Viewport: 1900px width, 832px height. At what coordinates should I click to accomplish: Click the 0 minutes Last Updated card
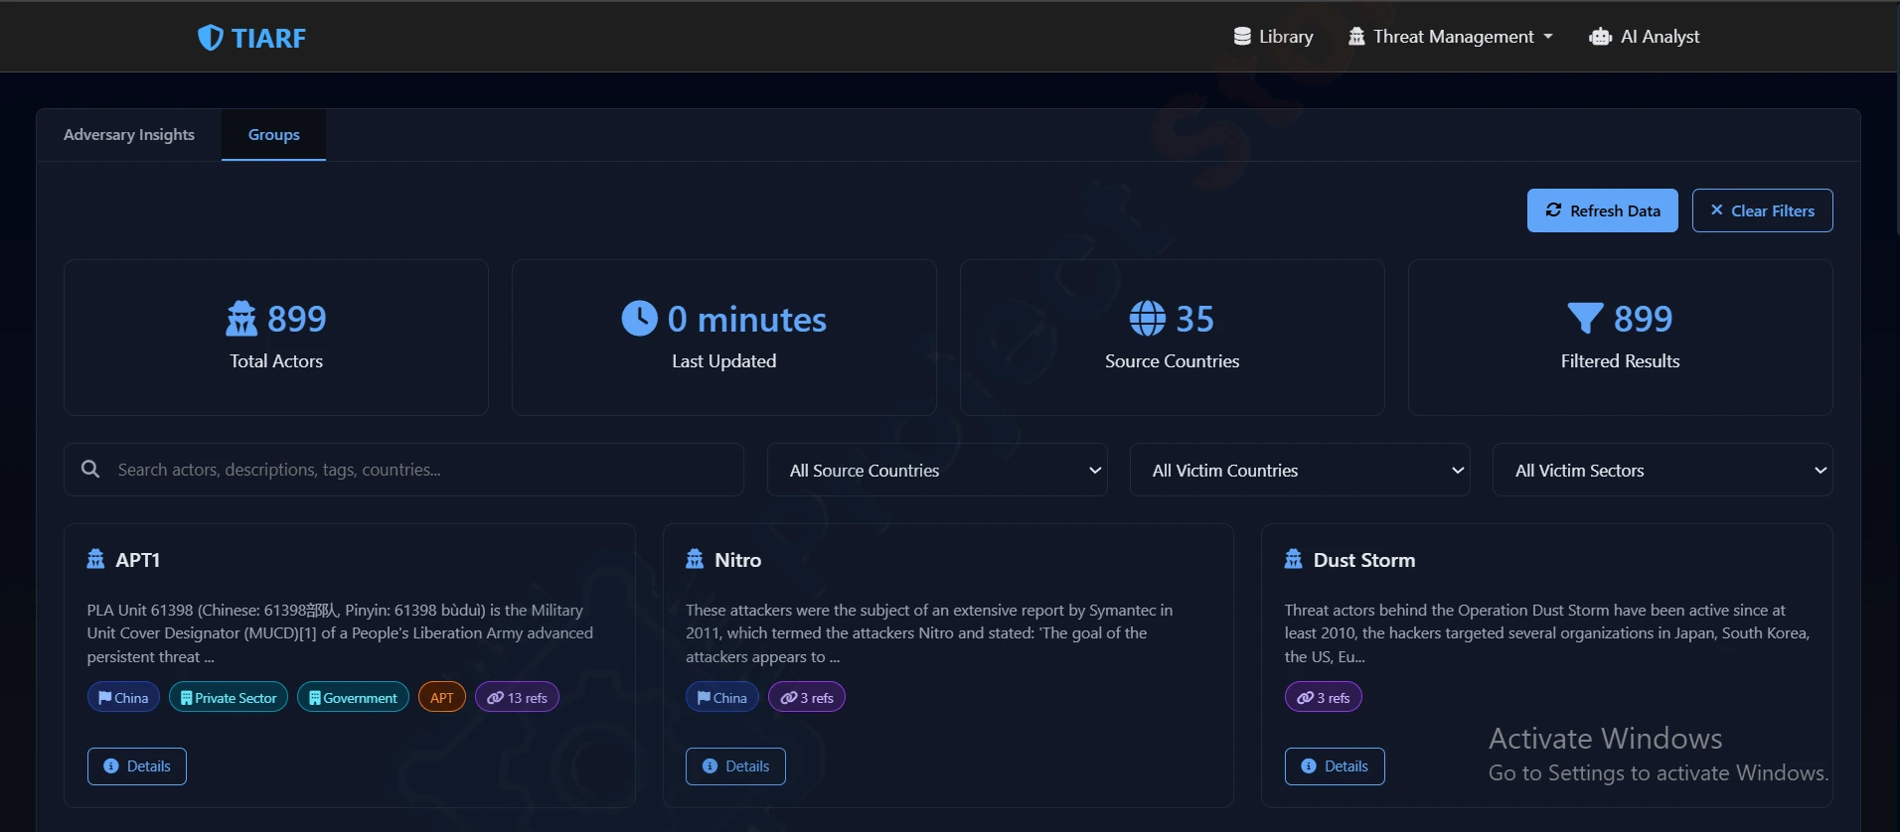pyautogui.click(x=724, y=338)
